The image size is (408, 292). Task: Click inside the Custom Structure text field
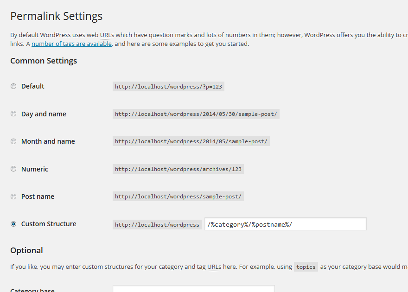tap(285, 223)
